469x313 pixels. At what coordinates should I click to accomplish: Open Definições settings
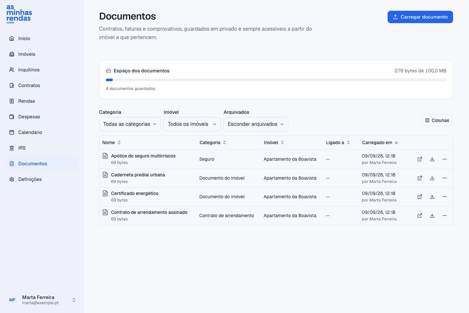point(42,179)
